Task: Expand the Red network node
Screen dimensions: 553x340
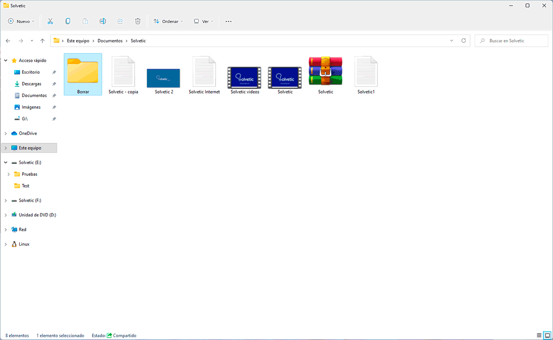Action: click(x=6, y=229)
